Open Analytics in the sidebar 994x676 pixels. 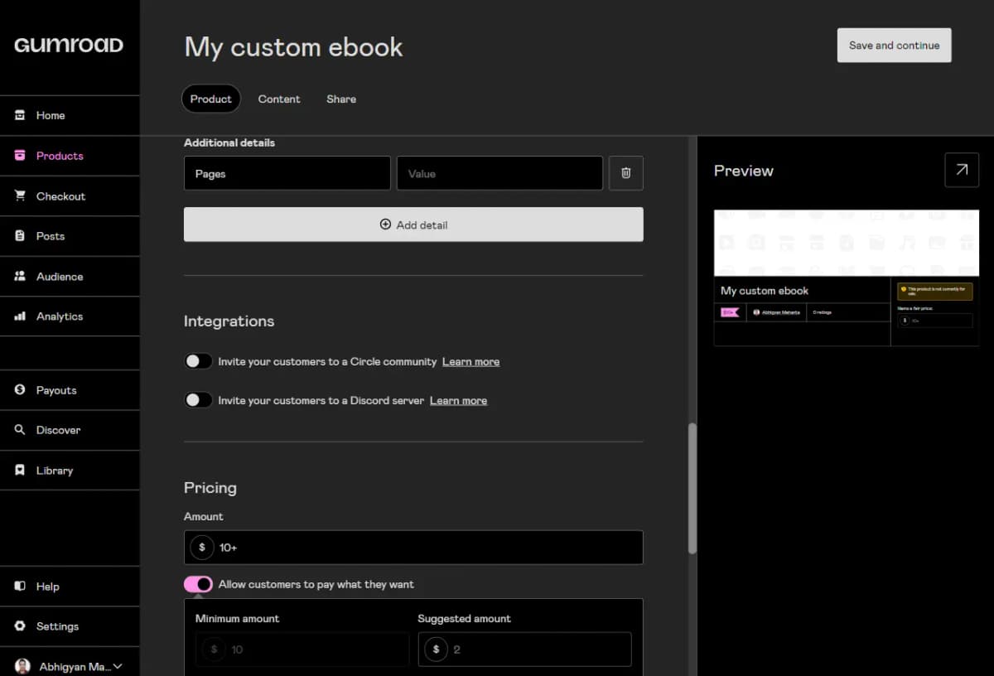click(70, 316)
